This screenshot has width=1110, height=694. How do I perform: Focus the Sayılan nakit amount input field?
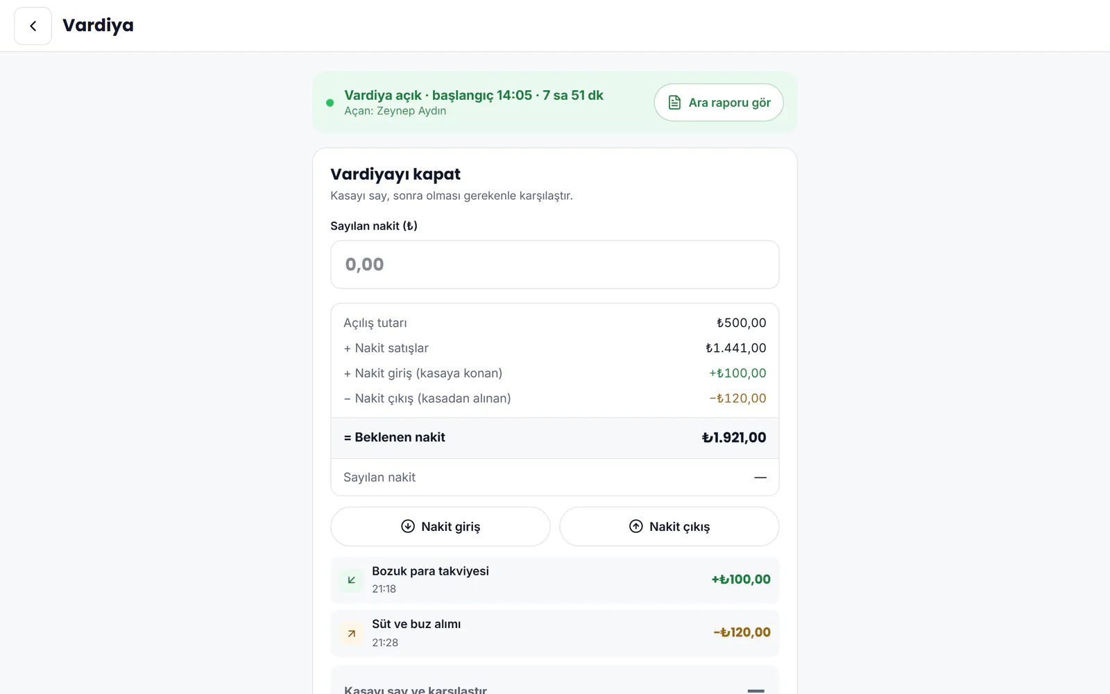pos(555,264)
